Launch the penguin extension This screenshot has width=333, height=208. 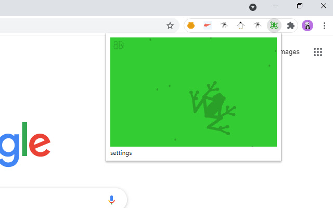point(240,25)
